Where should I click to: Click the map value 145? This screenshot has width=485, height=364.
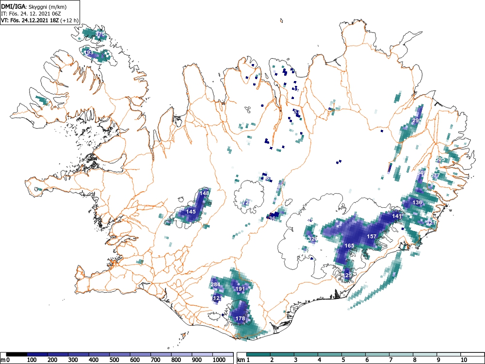191,212
